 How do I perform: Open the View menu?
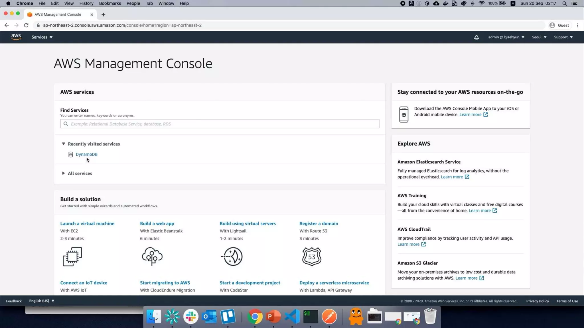(69, 3)
